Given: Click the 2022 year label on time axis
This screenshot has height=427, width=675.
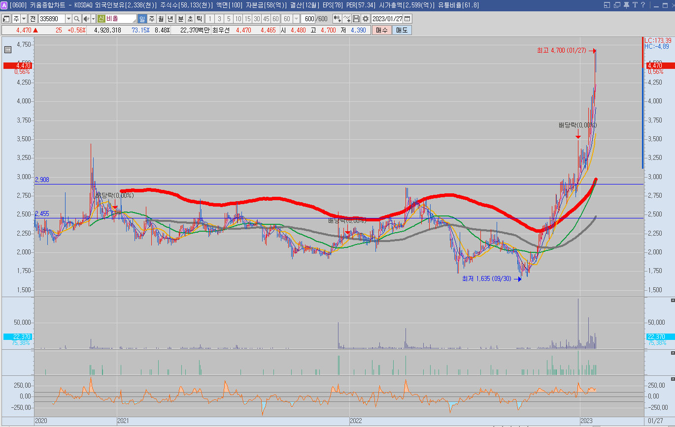Looking at the screenshot, I should point(356,421).
